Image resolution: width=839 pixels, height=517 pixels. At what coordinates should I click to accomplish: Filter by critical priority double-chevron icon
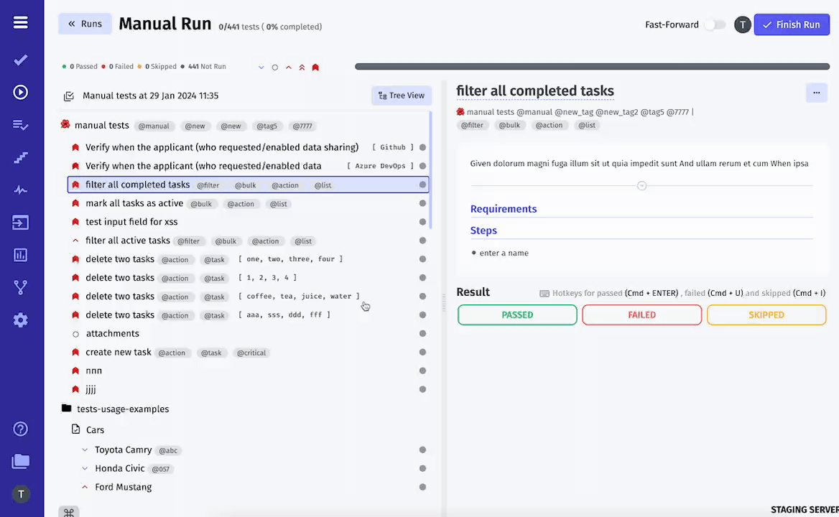302,67
